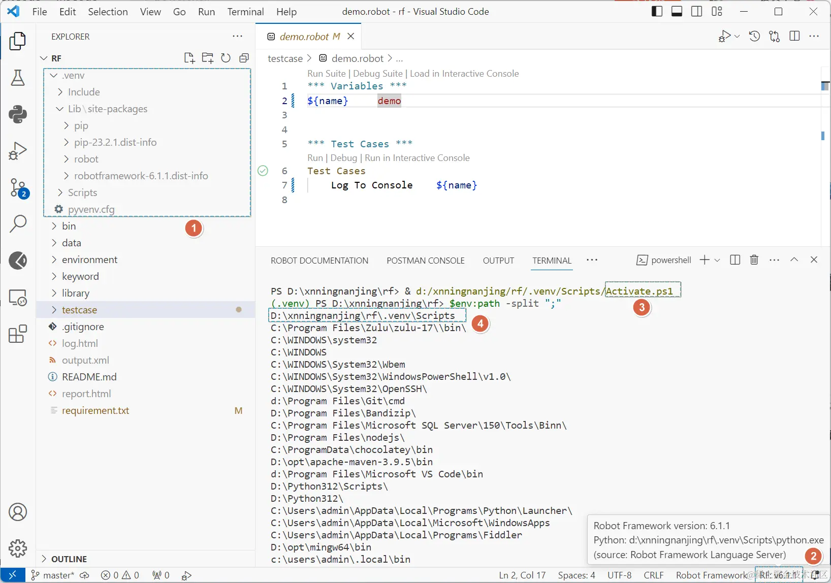
Task: Kill the powershell terminal with trash icon
Action: pyautogui.click(x=754, y=260)
